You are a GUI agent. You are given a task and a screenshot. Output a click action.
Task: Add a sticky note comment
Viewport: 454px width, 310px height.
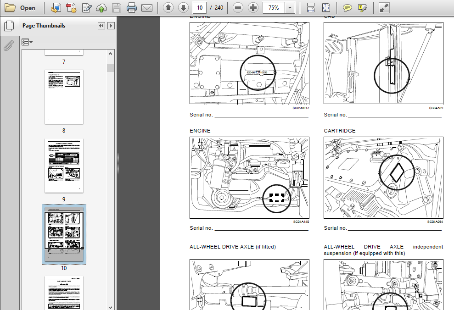347,8
